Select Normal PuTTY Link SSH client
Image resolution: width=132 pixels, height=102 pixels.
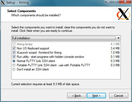14,61
